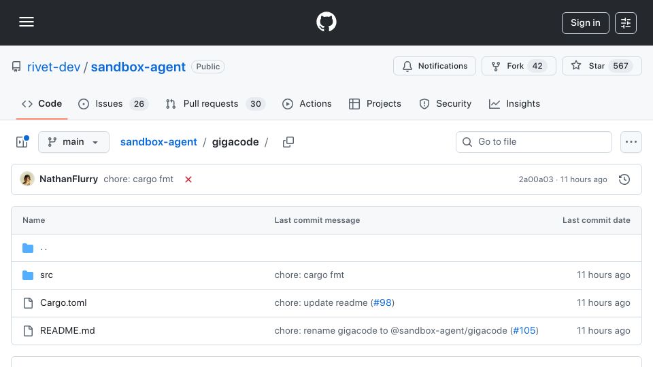The height and width of the screenshot is (367, 653).
Task: Open src row commit 'chore: cargo fmt'
Action: 309,275
